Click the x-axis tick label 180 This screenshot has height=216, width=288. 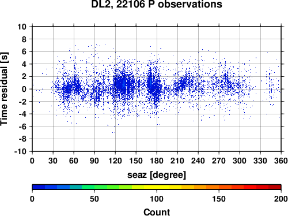pyautogui.click(x=157, y=161)
